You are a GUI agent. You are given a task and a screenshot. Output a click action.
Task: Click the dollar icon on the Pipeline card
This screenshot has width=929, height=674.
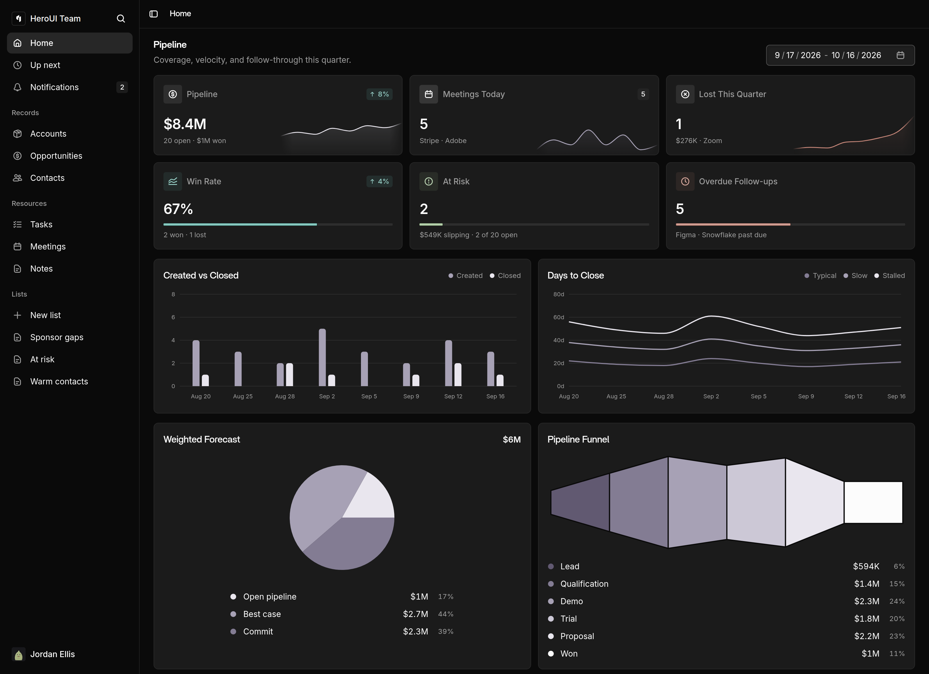(173, 94)
